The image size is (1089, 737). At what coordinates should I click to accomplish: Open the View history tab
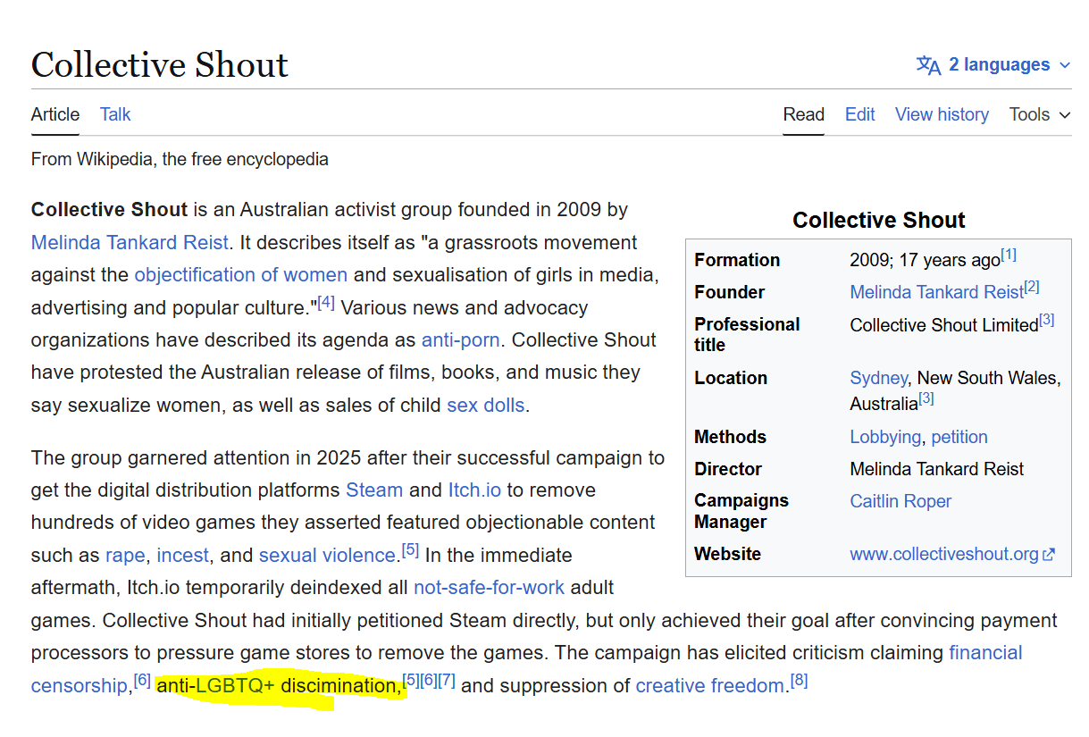(942, 114)
